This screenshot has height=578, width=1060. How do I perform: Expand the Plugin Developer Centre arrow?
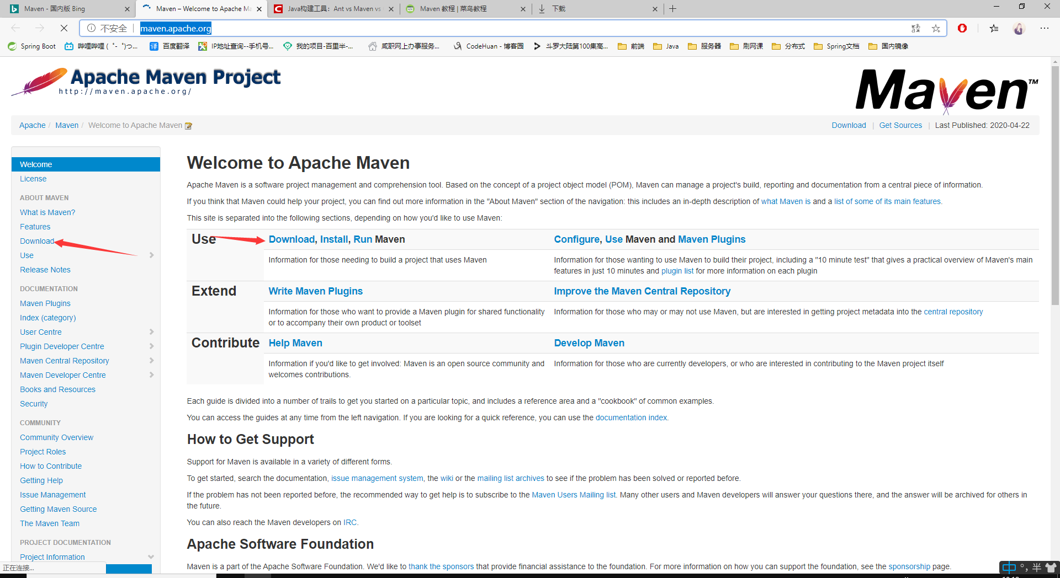click(x=151, y=346)
